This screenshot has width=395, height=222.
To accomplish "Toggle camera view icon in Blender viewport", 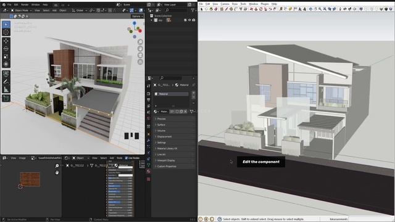I will pyautogui.click(x=140, y=55).
